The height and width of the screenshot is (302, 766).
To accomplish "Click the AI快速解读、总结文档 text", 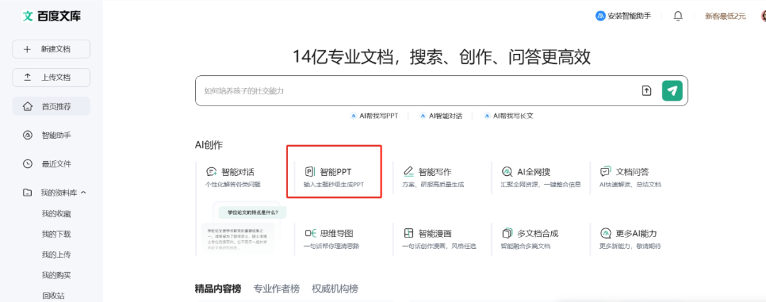I will click(x=631, y=185).
